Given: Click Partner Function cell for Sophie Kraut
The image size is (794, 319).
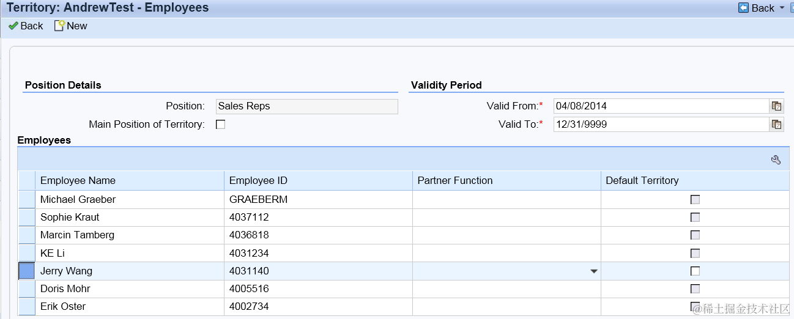Looking at the screenshot, I should 506,217.
